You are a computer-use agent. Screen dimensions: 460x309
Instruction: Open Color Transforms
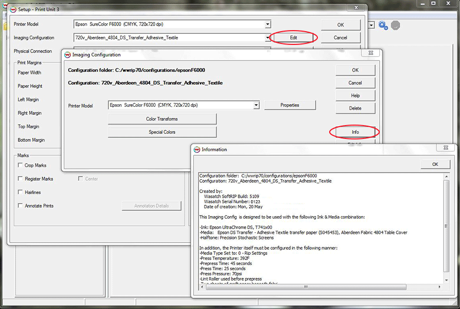tap(162, 118)
